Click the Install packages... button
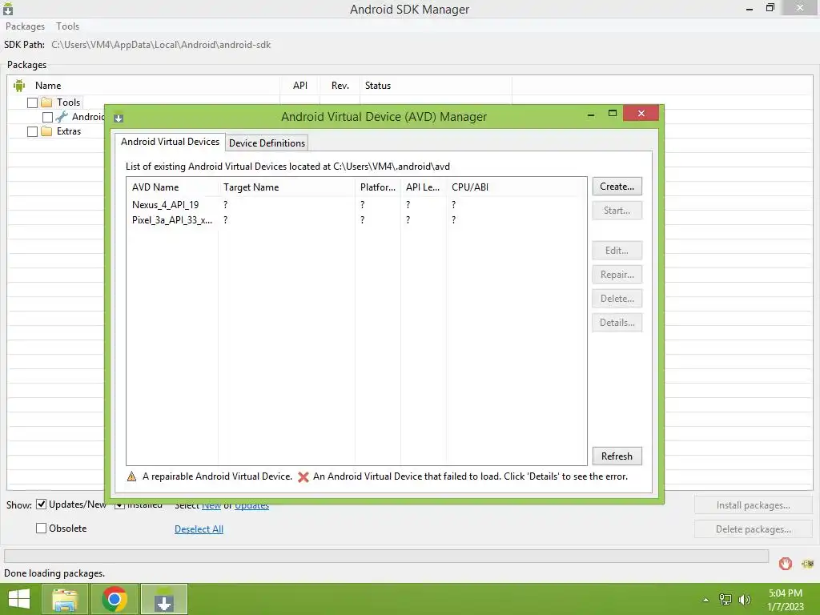 point(753,505)
